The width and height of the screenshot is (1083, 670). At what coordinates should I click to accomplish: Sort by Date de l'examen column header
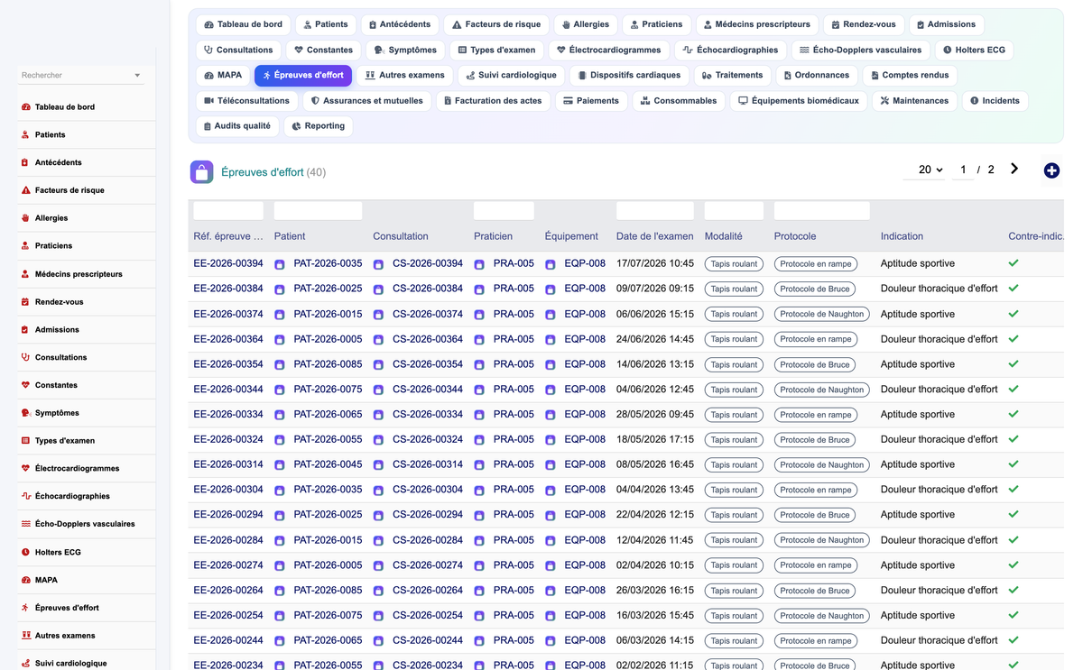(654, 236)
